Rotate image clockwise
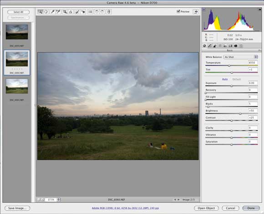Viewport: 264px width, 214px height. tap(102, 12)
